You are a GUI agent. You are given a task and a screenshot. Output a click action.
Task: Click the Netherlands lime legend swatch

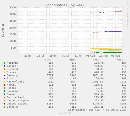coord(4,82)
